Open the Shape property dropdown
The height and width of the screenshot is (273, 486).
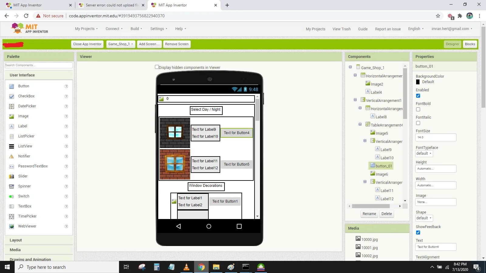(424, 218)
